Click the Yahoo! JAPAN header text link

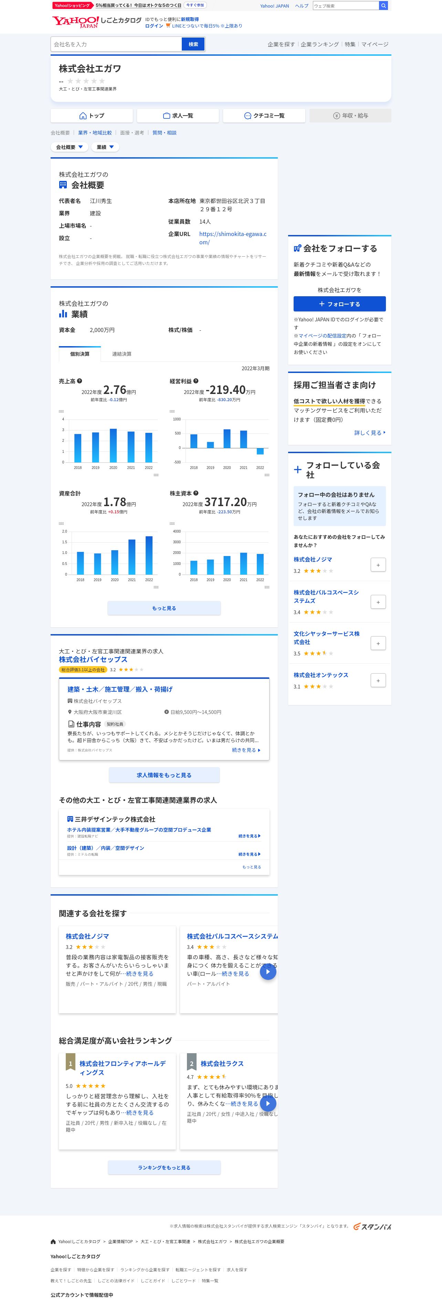tap(274, 6)
